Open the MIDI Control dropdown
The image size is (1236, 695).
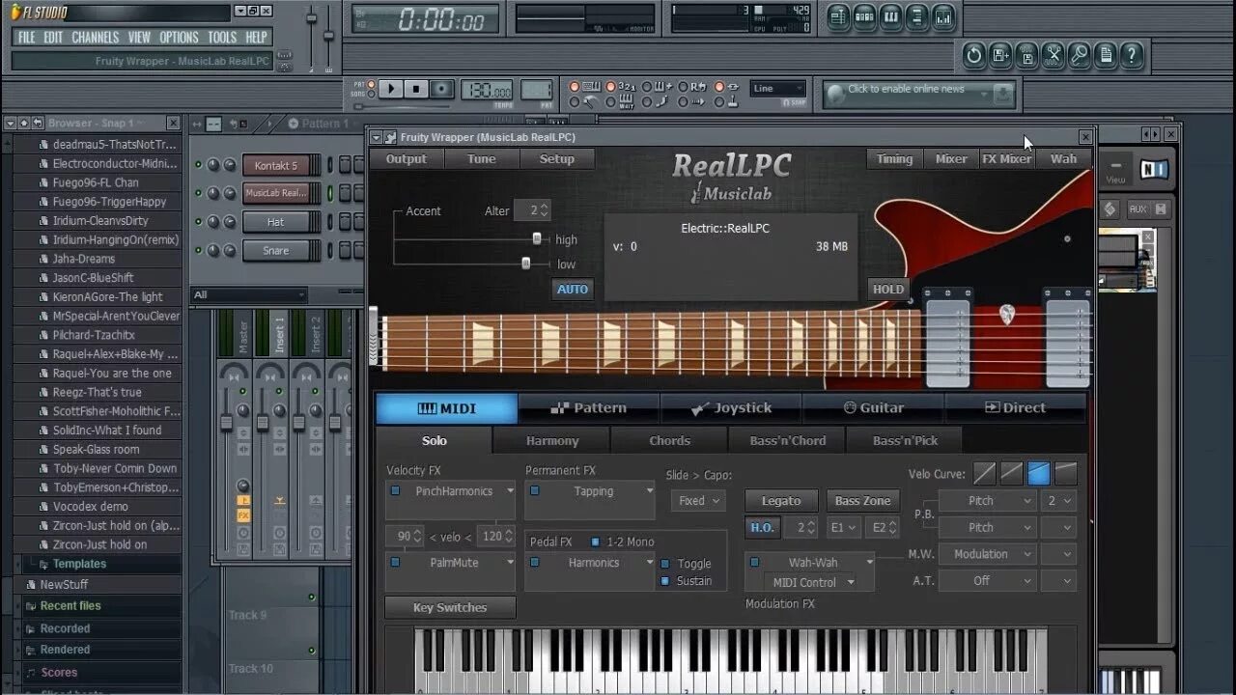pyautogui.click(x=810, y=582)
